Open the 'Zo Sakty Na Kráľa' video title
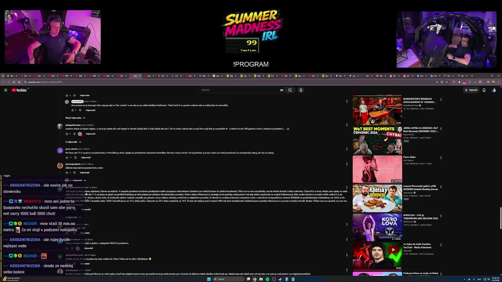Viewport: 502px width, 282px height. pos(417,246)
